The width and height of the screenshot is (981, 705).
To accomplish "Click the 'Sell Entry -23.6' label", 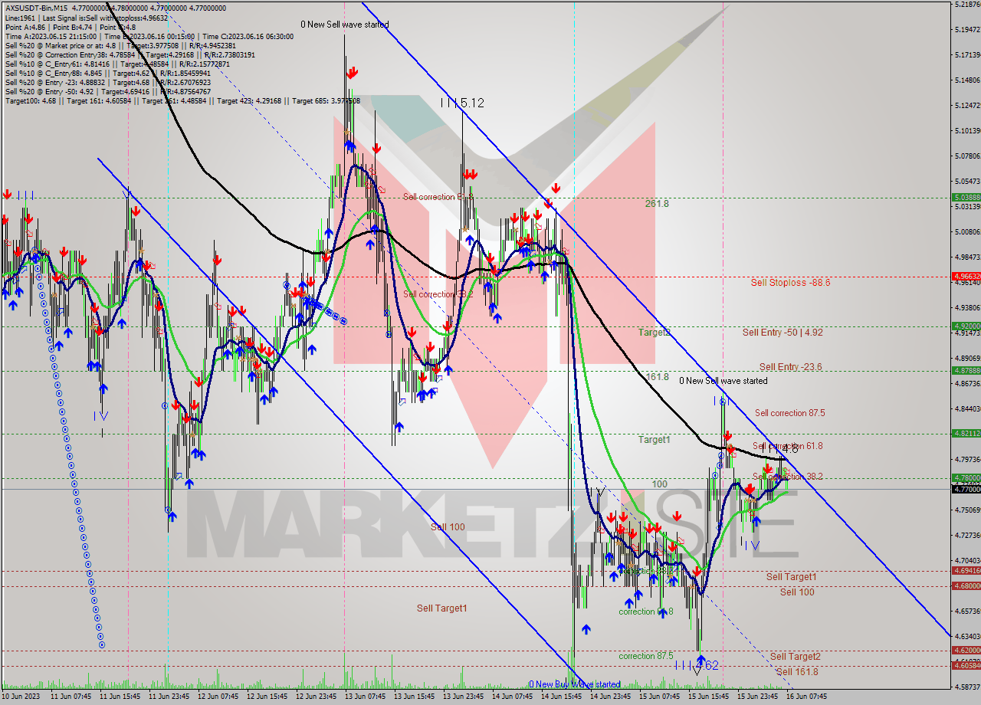I will [x=791, y=367].
